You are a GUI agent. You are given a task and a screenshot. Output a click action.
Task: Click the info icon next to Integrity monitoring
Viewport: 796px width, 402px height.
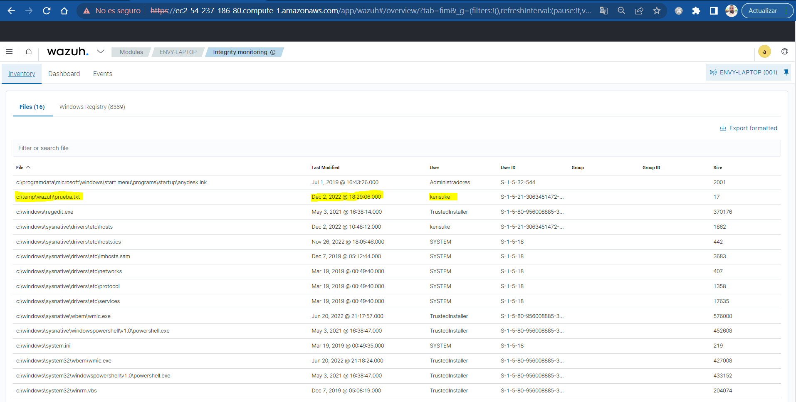point(273,52)
